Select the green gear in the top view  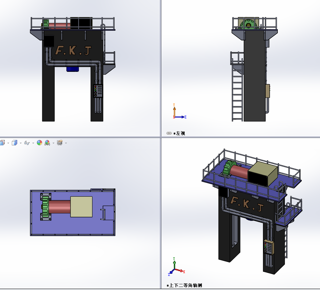(46, 207)
